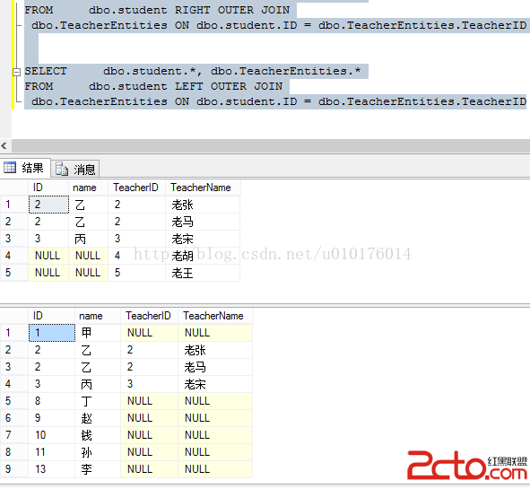Click the highlighted ID cell 1 in the second grid
Viewport: 530px width, 489px height.
point(52,333)
